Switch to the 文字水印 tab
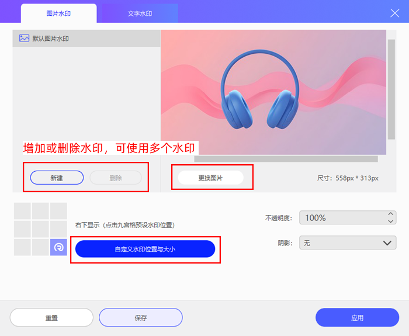409x336 pixels. (x=140, y=13)
